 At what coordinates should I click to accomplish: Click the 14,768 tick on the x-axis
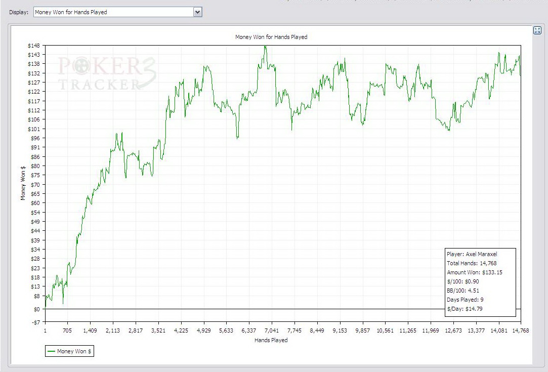[521, 331]
